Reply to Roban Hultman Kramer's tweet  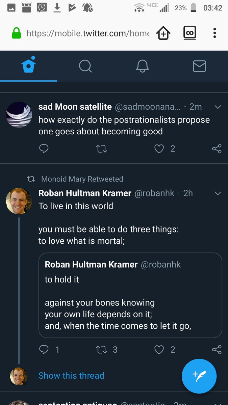pos(44,350)
